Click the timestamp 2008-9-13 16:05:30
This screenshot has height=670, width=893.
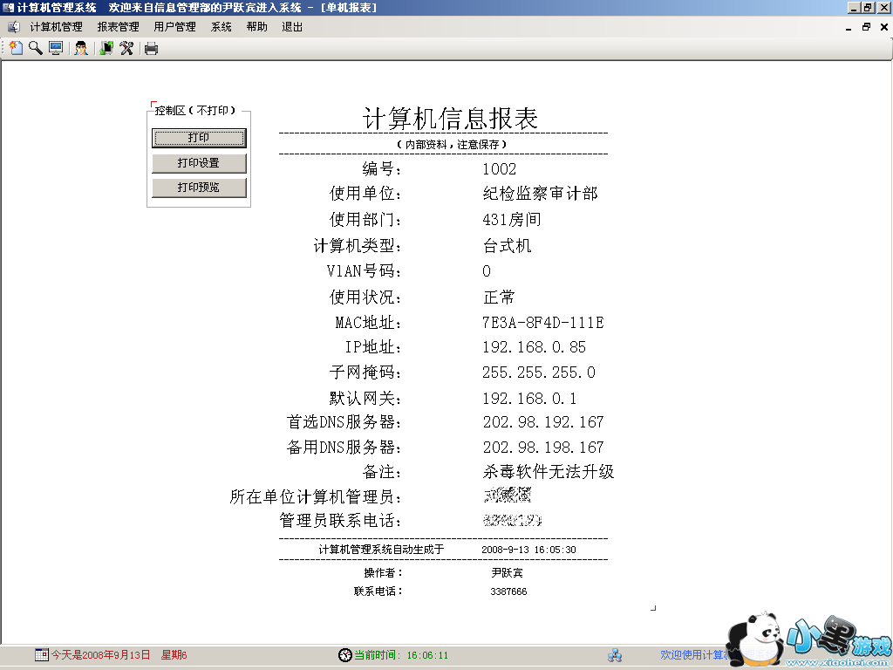[528, 550]
